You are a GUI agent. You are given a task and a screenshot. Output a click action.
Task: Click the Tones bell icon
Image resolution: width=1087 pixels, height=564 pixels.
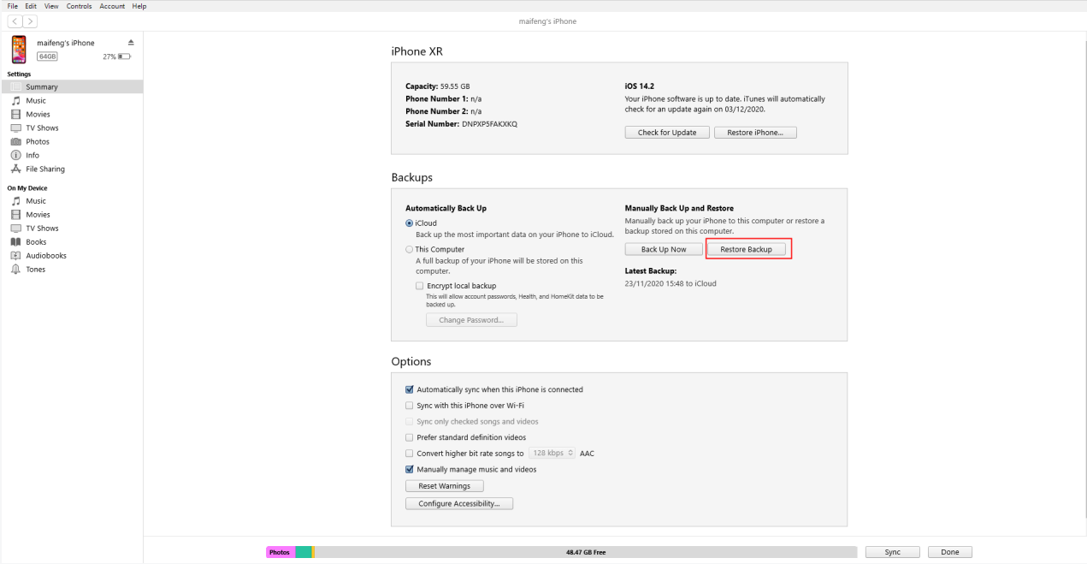(15, 270)
